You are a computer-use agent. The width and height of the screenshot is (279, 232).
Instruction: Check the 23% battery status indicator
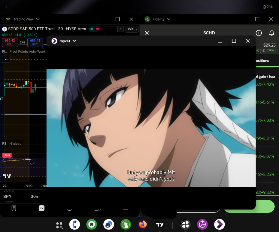(268, 7)
